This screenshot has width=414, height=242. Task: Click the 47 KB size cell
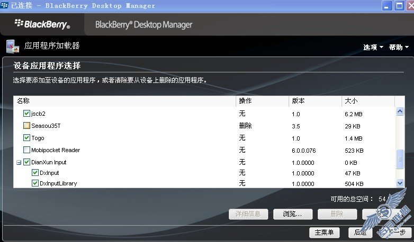353,173
